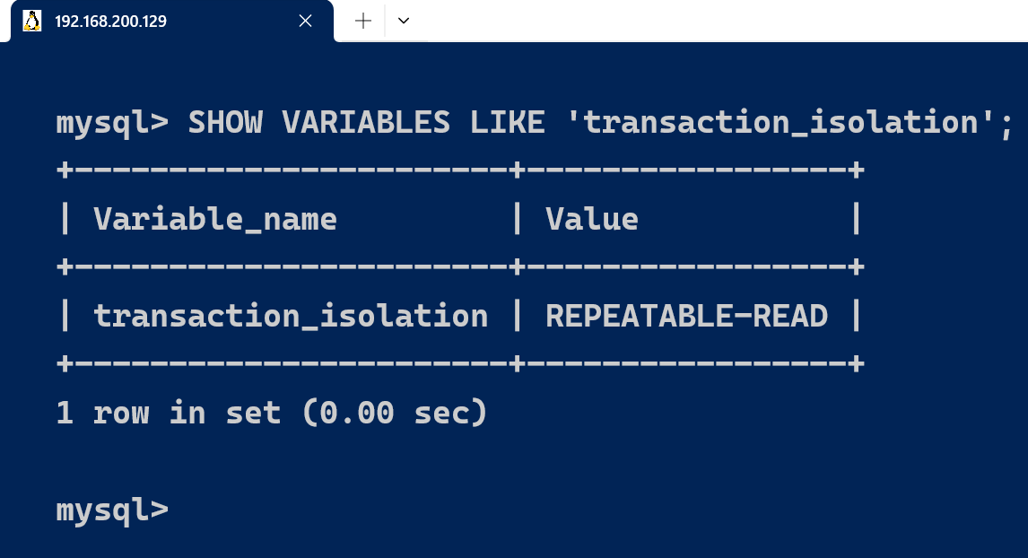Click the VARIABLES keyword in the query
Viewport: 1028px width, 558px height.
pos(366,122)
